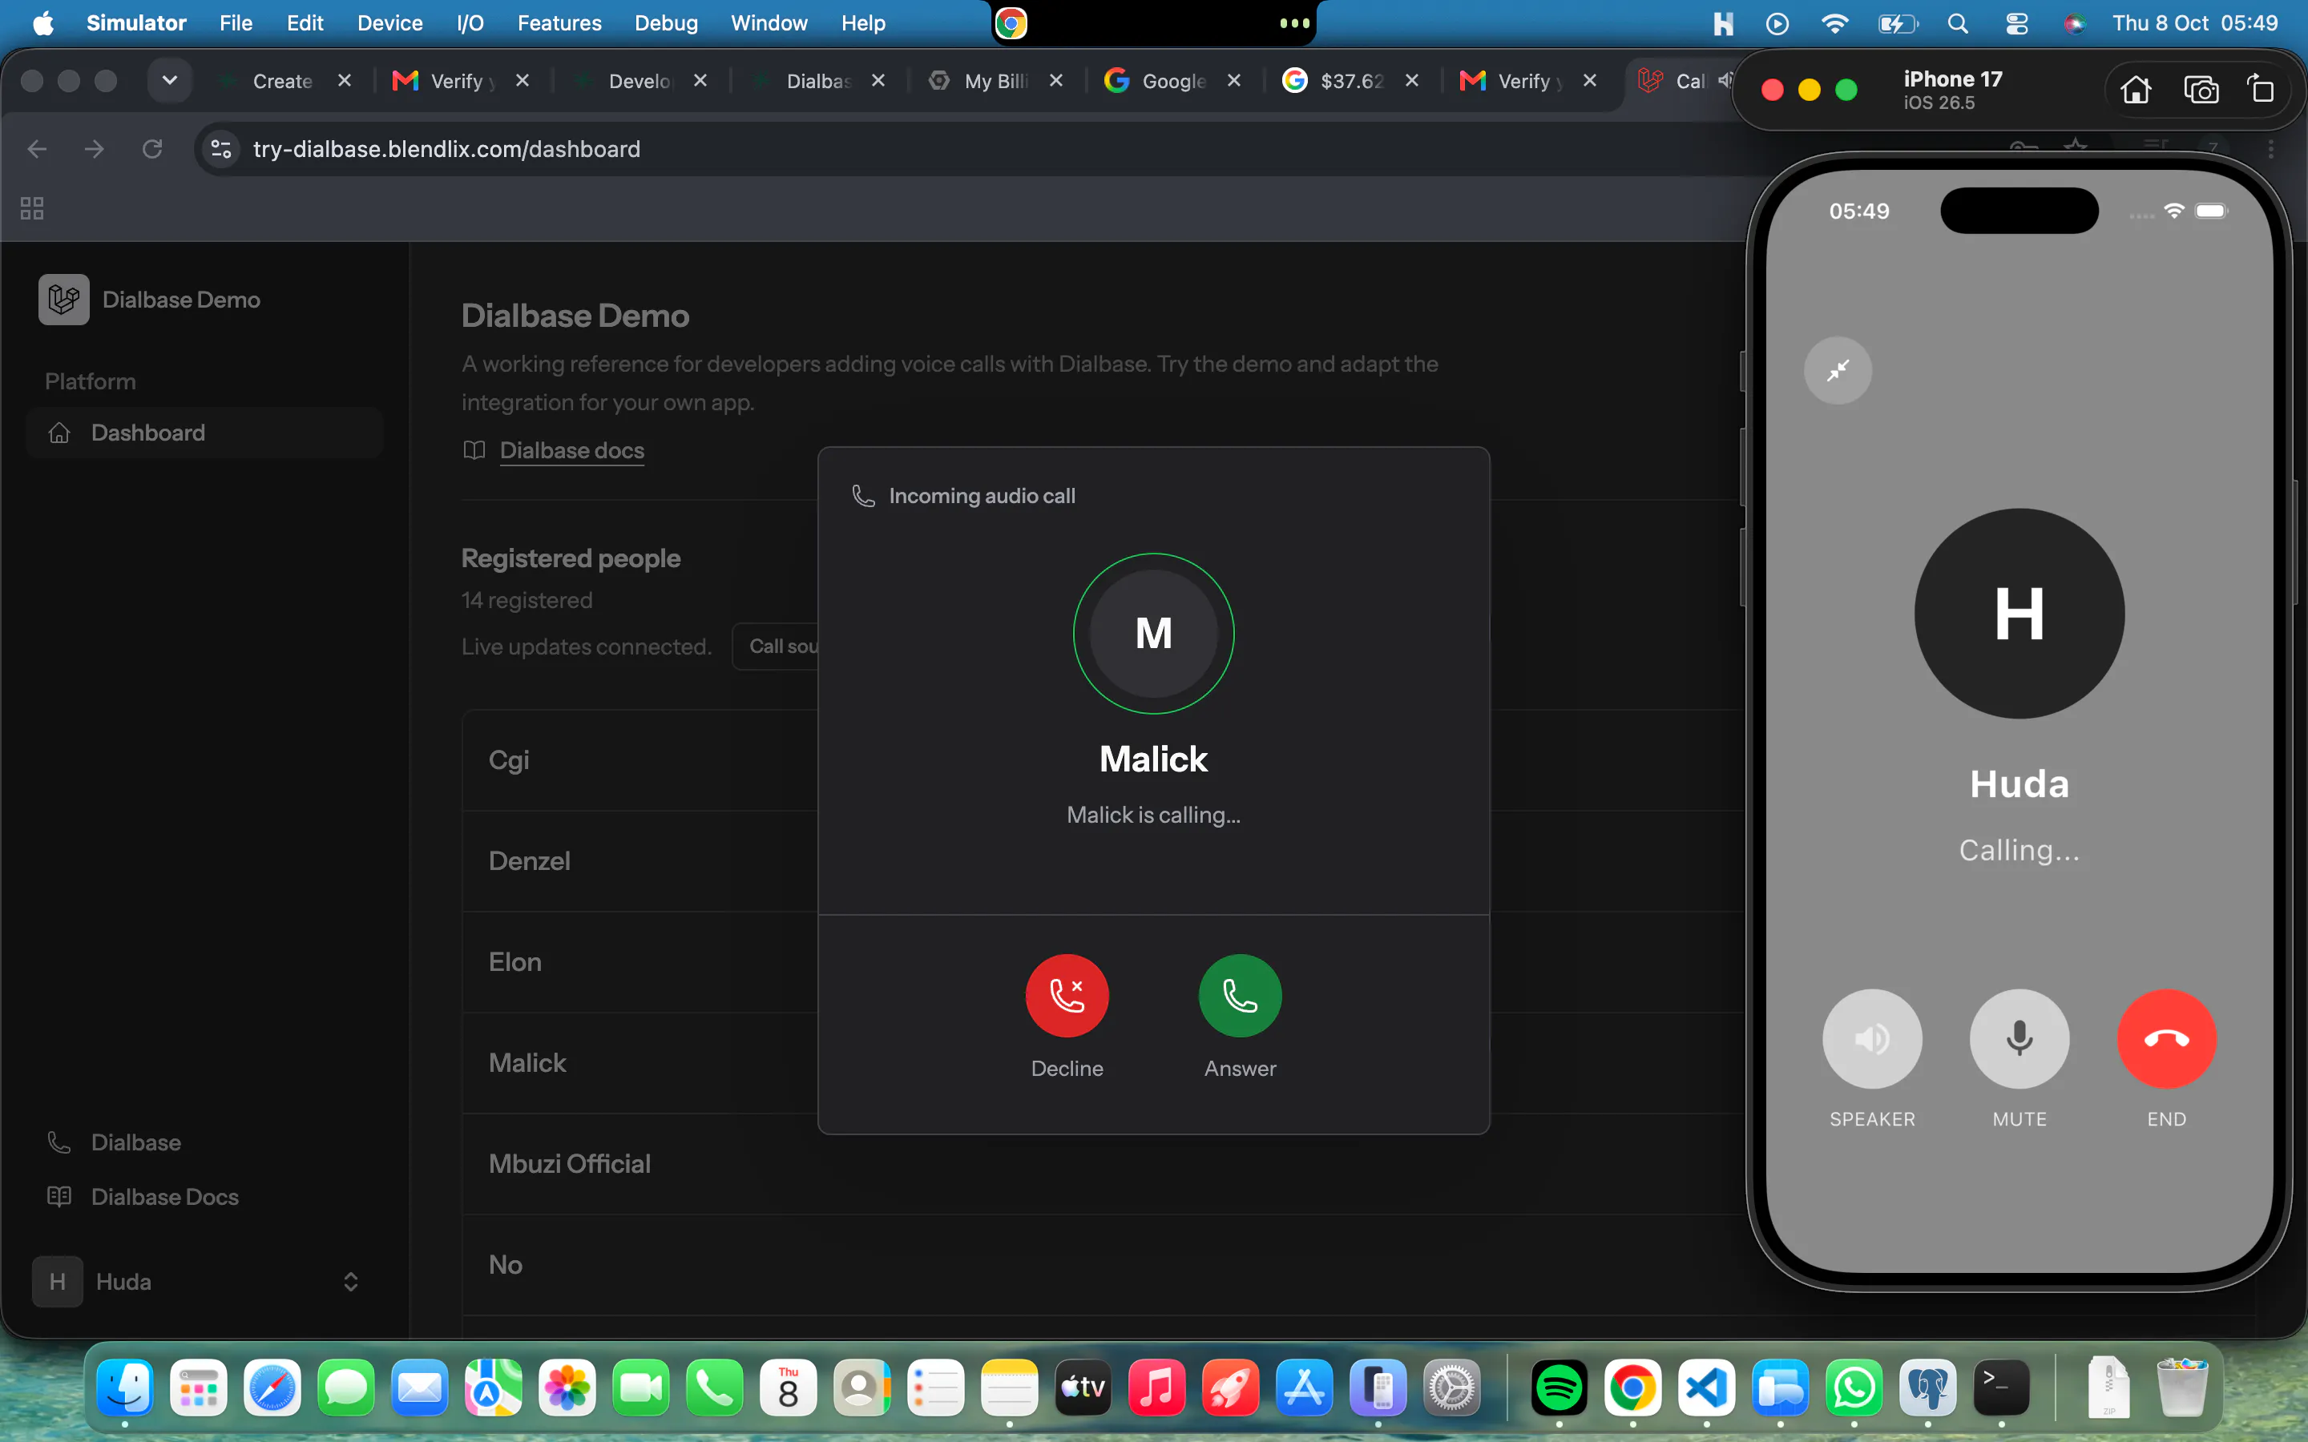The height and width of the screenshot is (1442, 2308).
Task: Open the Dialbase docs link
Action: point(571,450)
